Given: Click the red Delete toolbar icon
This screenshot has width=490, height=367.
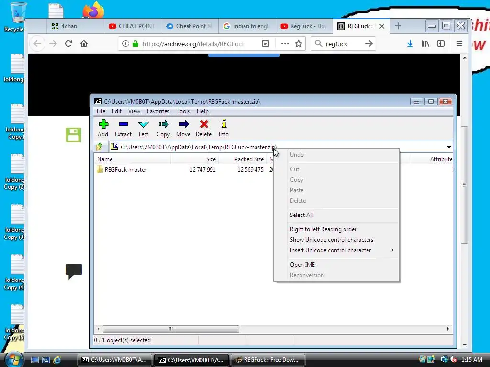Looking at the screenshot, I should 204,124.
